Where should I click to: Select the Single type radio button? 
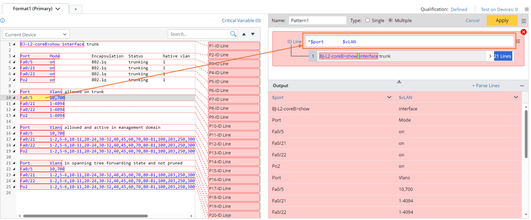pyautogui.click(x=367, y=20)
